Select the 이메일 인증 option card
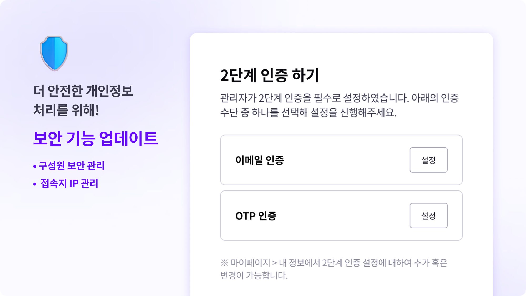Viewport: 526px width, 296px height. [341, 160]
